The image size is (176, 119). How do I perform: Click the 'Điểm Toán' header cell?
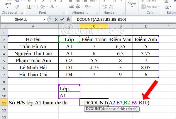(94, 39)
